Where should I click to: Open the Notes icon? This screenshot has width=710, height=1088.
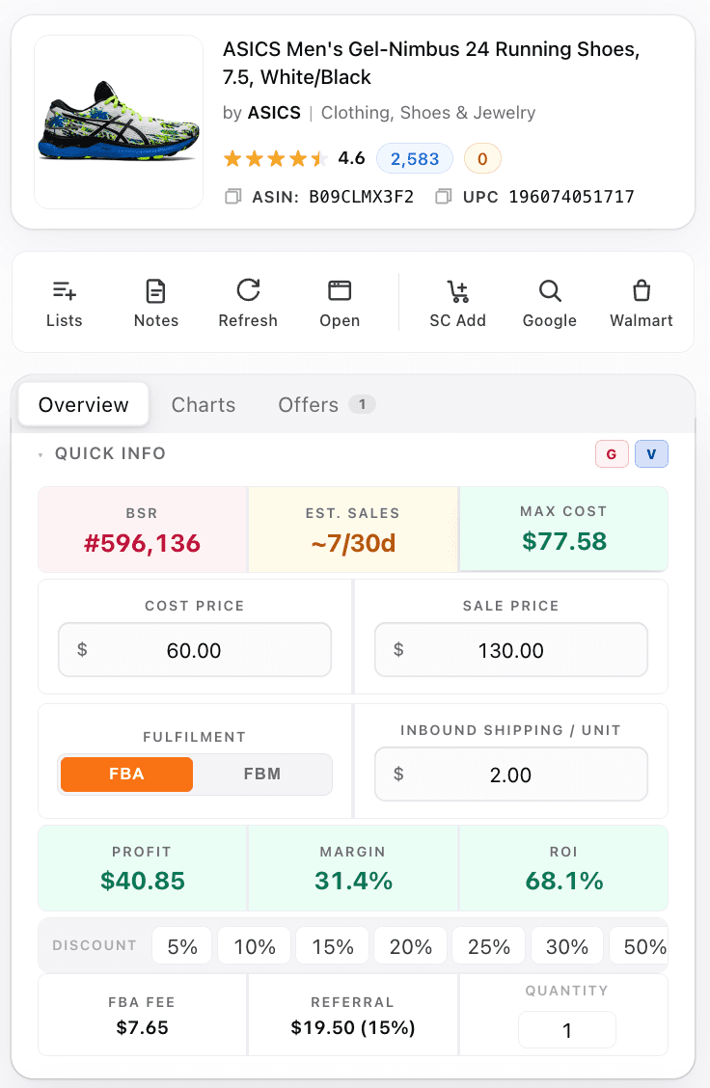pyautogui.click(x=155, y=290)
